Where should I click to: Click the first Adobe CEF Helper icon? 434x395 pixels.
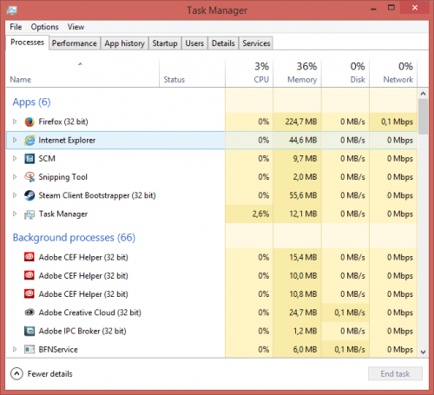[30, 257]
